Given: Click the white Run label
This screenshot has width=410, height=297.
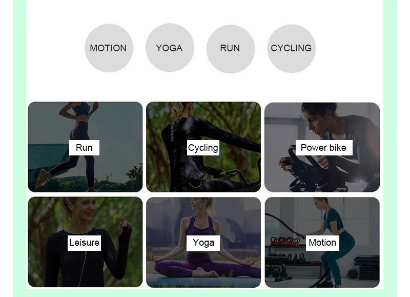Looking at the screenshot, I should (84, 148).
